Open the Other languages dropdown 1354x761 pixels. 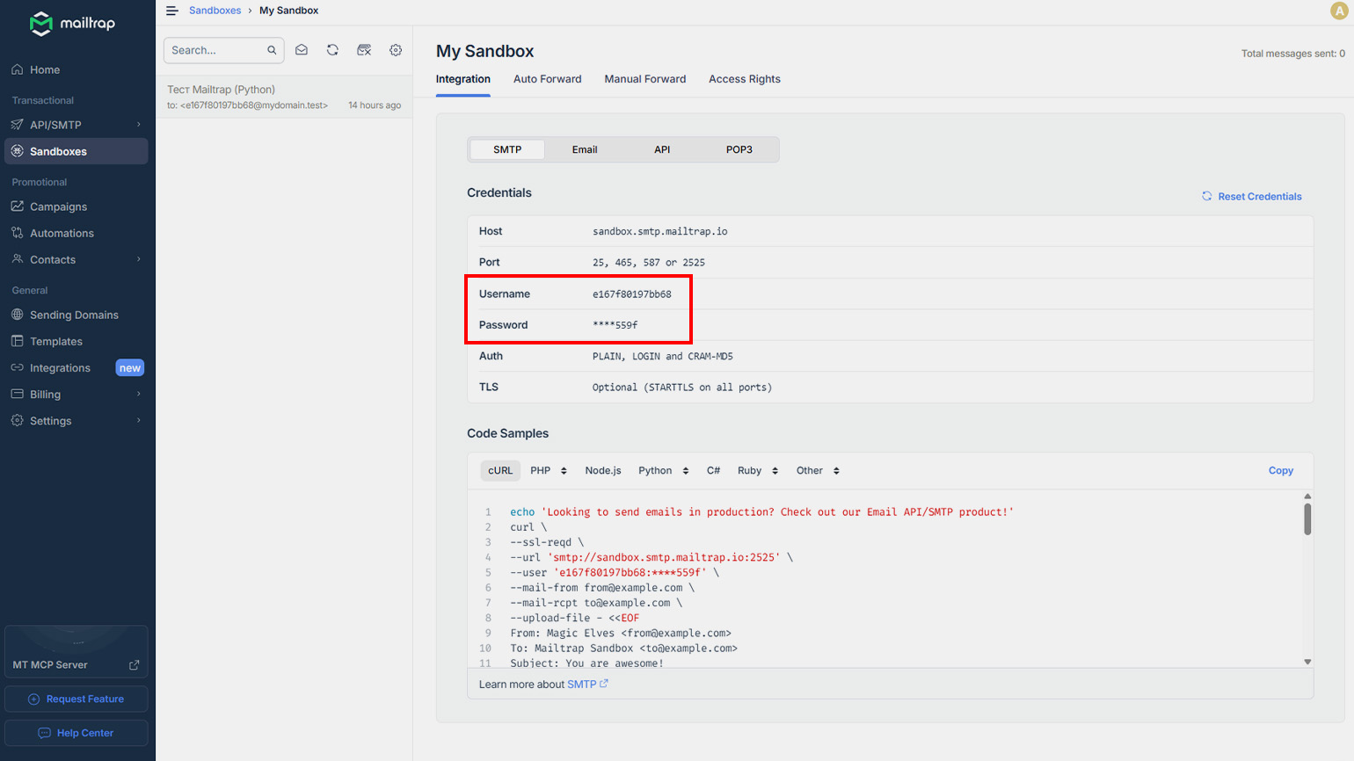[x=818, y=471]
